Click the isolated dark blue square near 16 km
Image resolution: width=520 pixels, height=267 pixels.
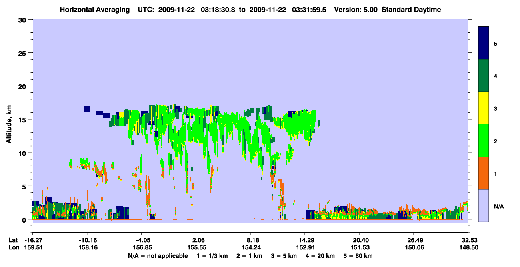click(x=87, y=108)
